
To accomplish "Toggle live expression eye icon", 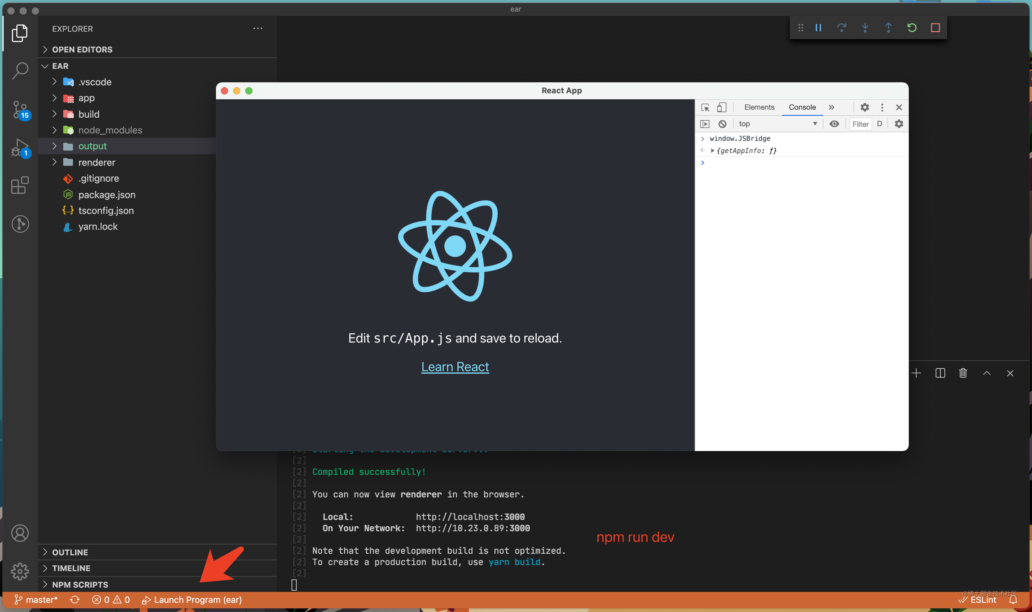I will [x=834, y=124].
